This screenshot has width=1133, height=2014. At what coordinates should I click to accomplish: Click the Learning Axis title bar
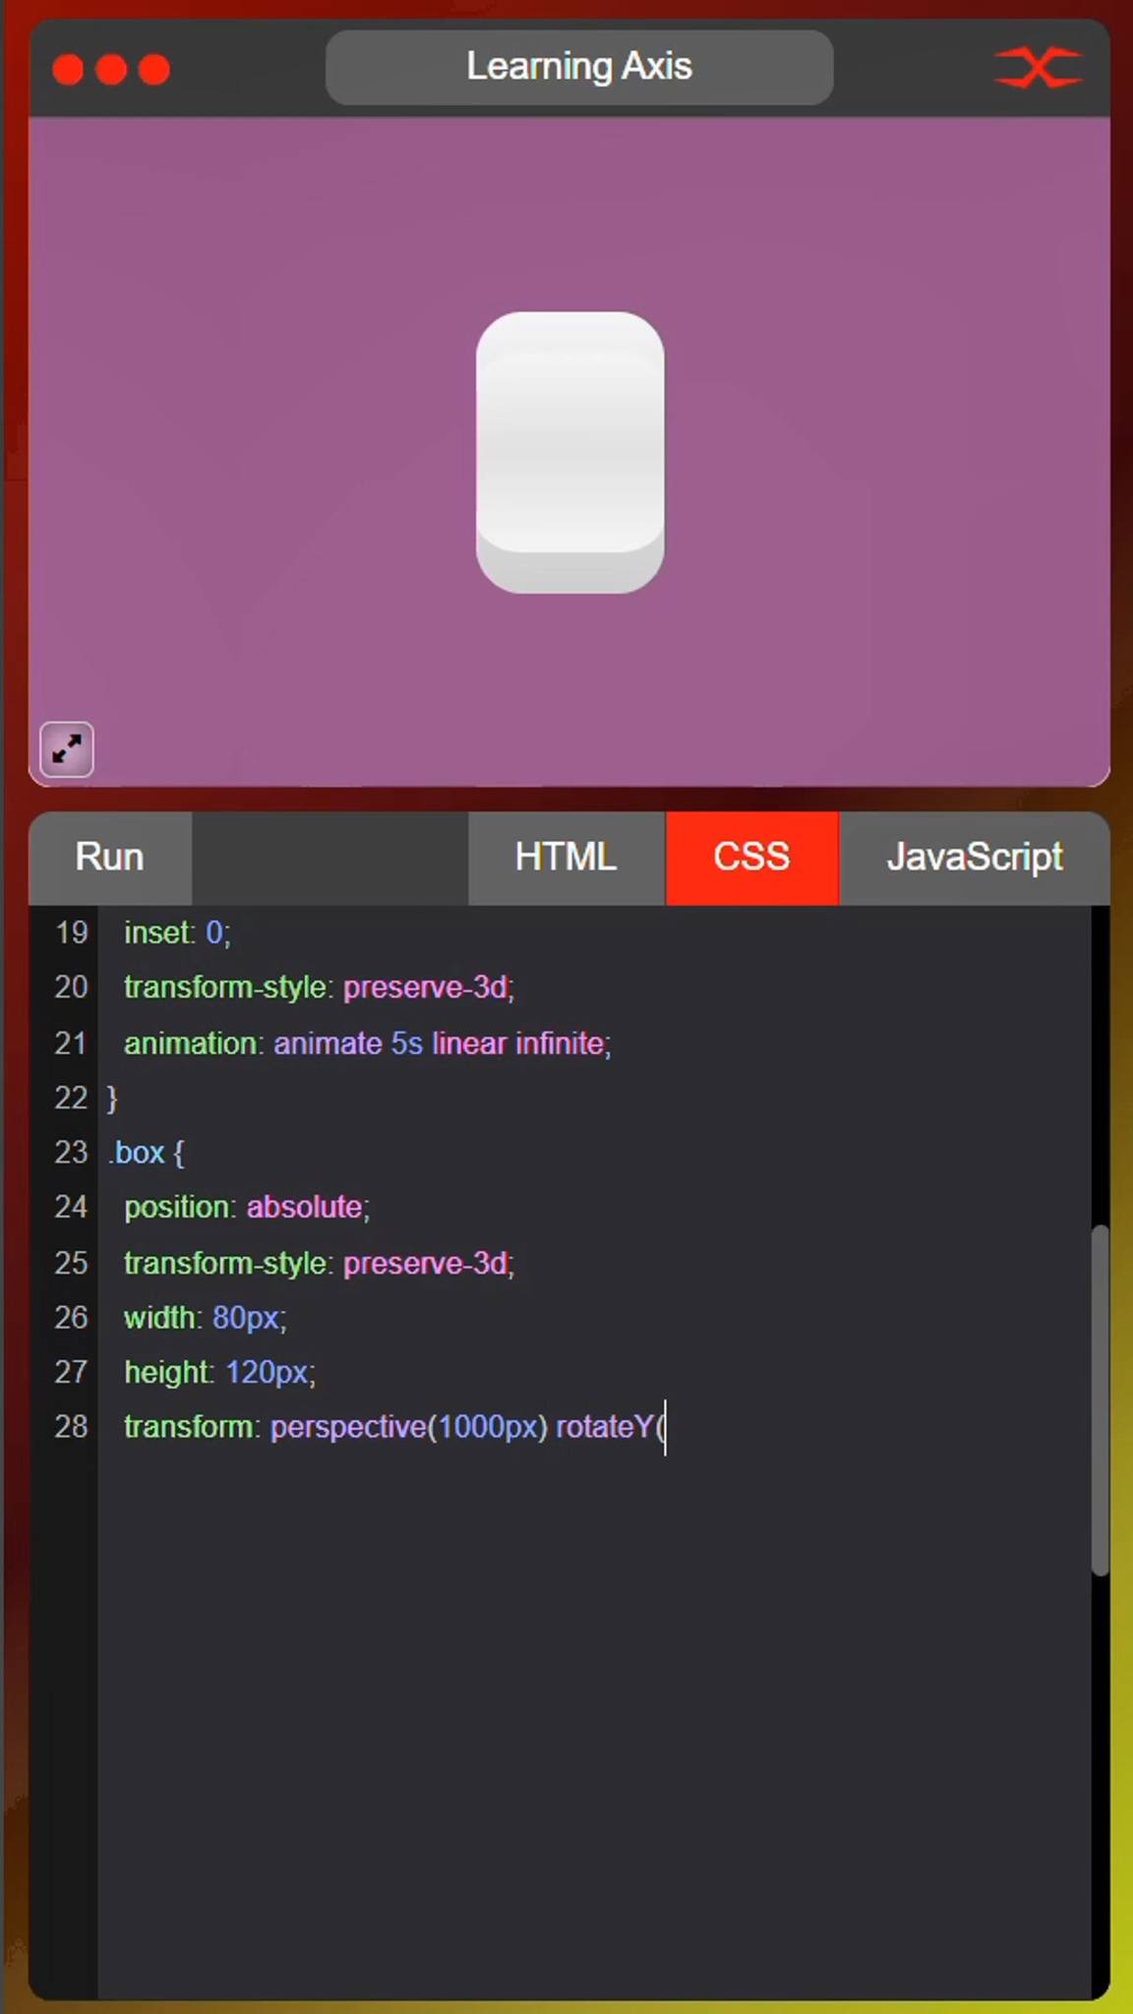click(579, 67)
